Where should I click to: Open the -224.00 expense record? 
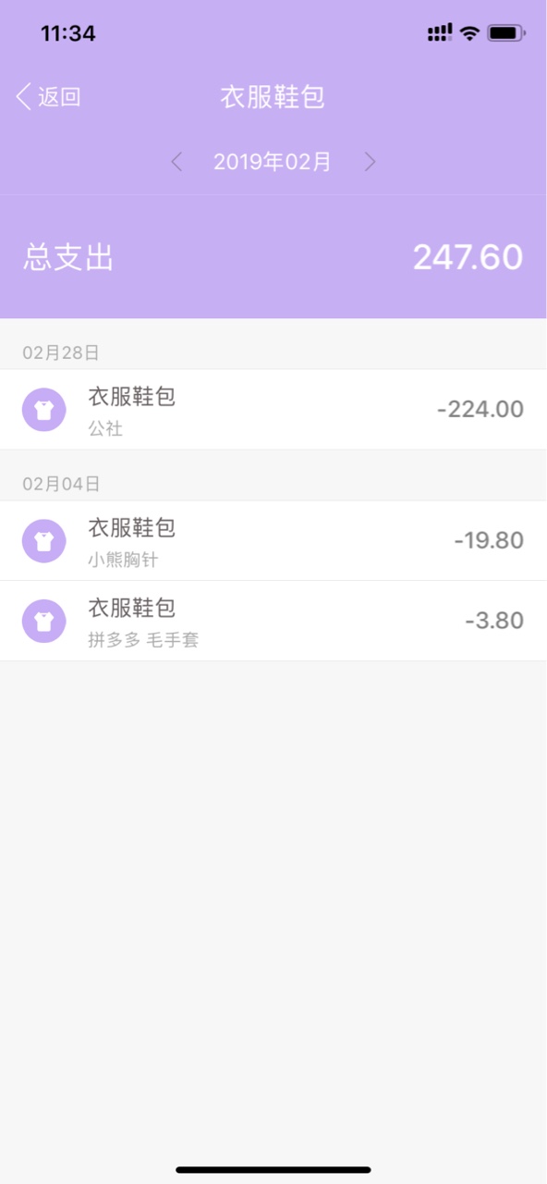click(273, 410)
